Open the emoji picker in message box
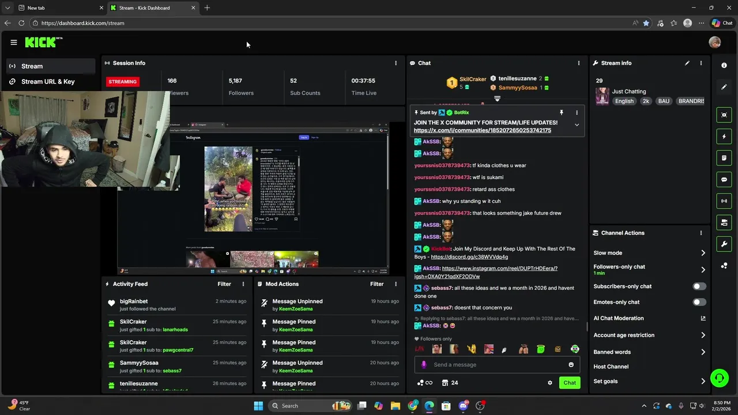This screenshot has width=738, height=415. pyautogui.click(x=571, y=364)
